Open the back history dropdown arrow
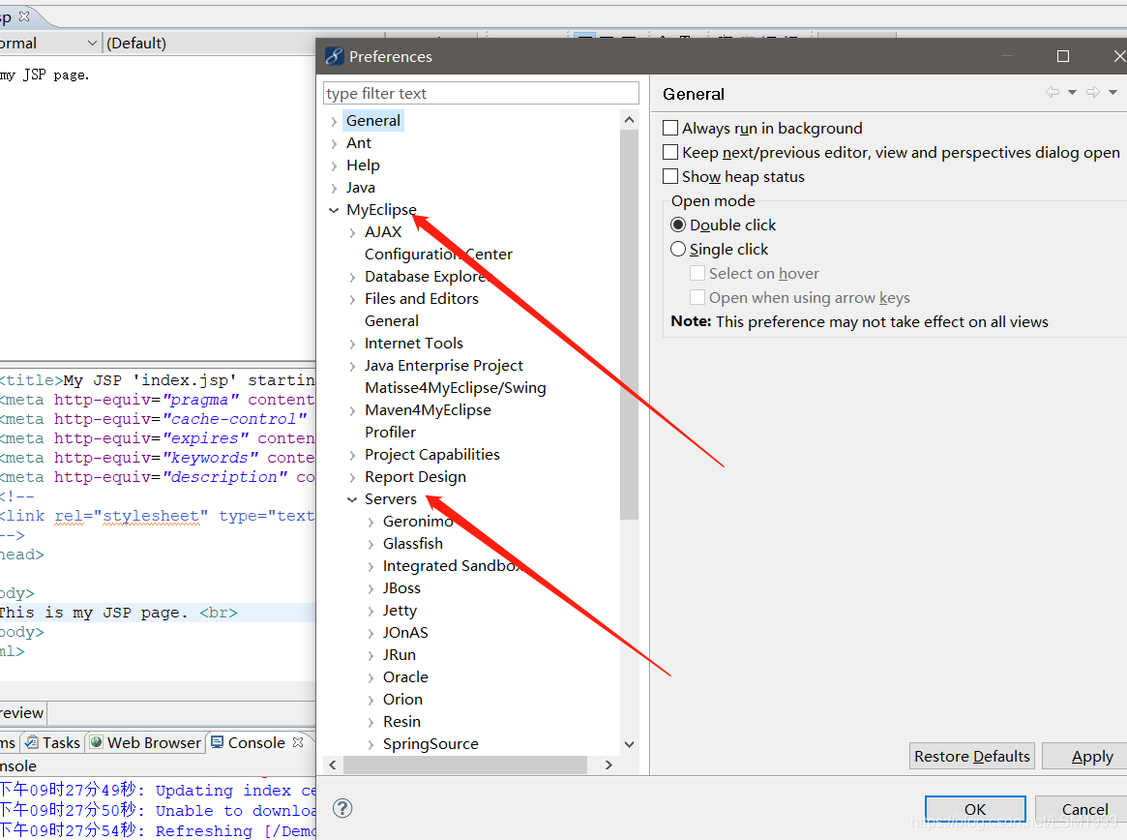1127x840 pixels. click(1073, 92)
